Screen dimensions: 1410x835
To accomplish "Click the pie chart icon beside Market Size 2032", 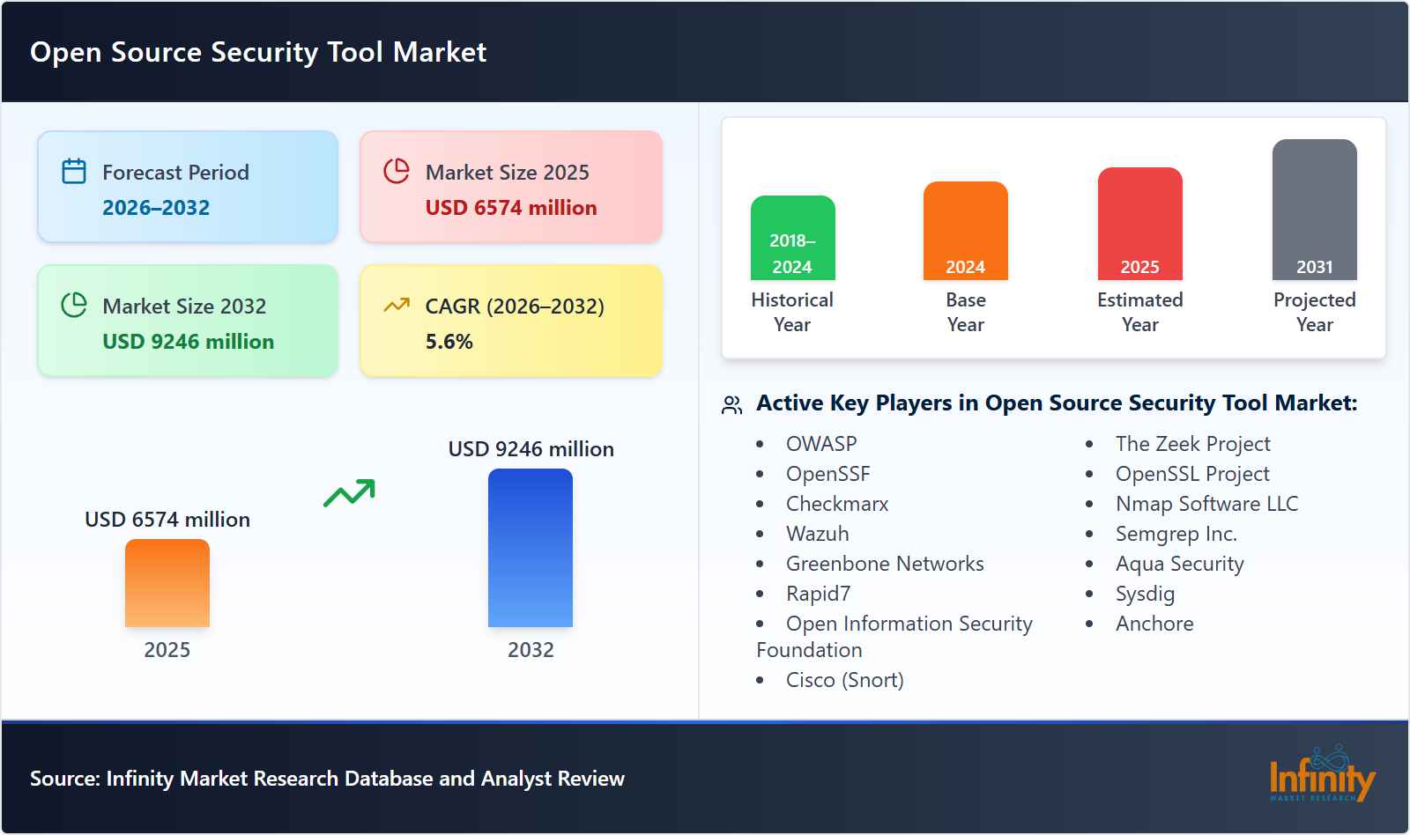I will [x=74, y=305].
